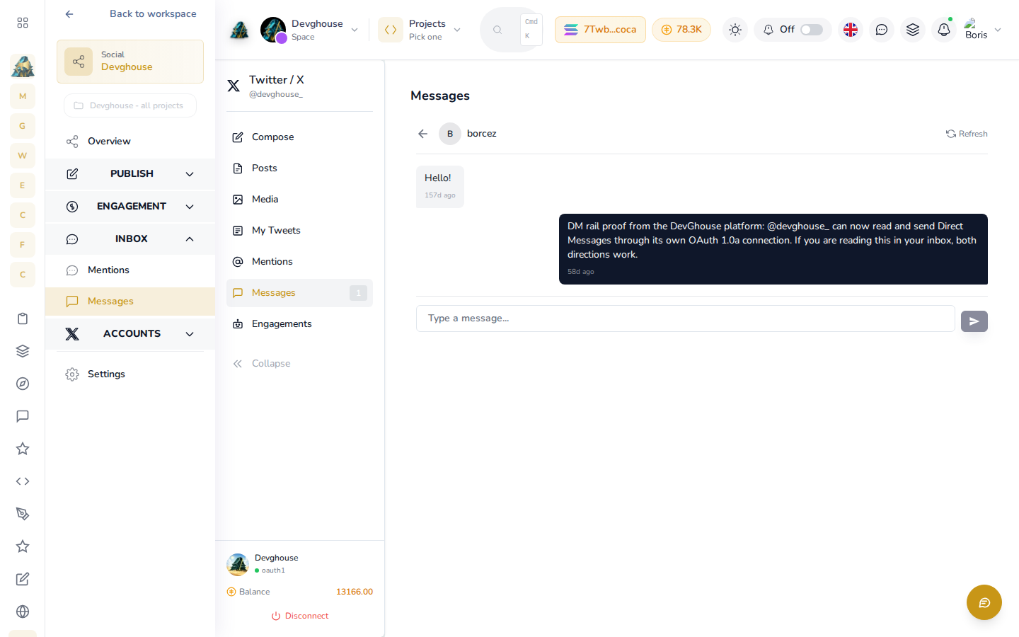Open the Projects Pick one dropdown
1019x637 pixels.
point(420,30)
